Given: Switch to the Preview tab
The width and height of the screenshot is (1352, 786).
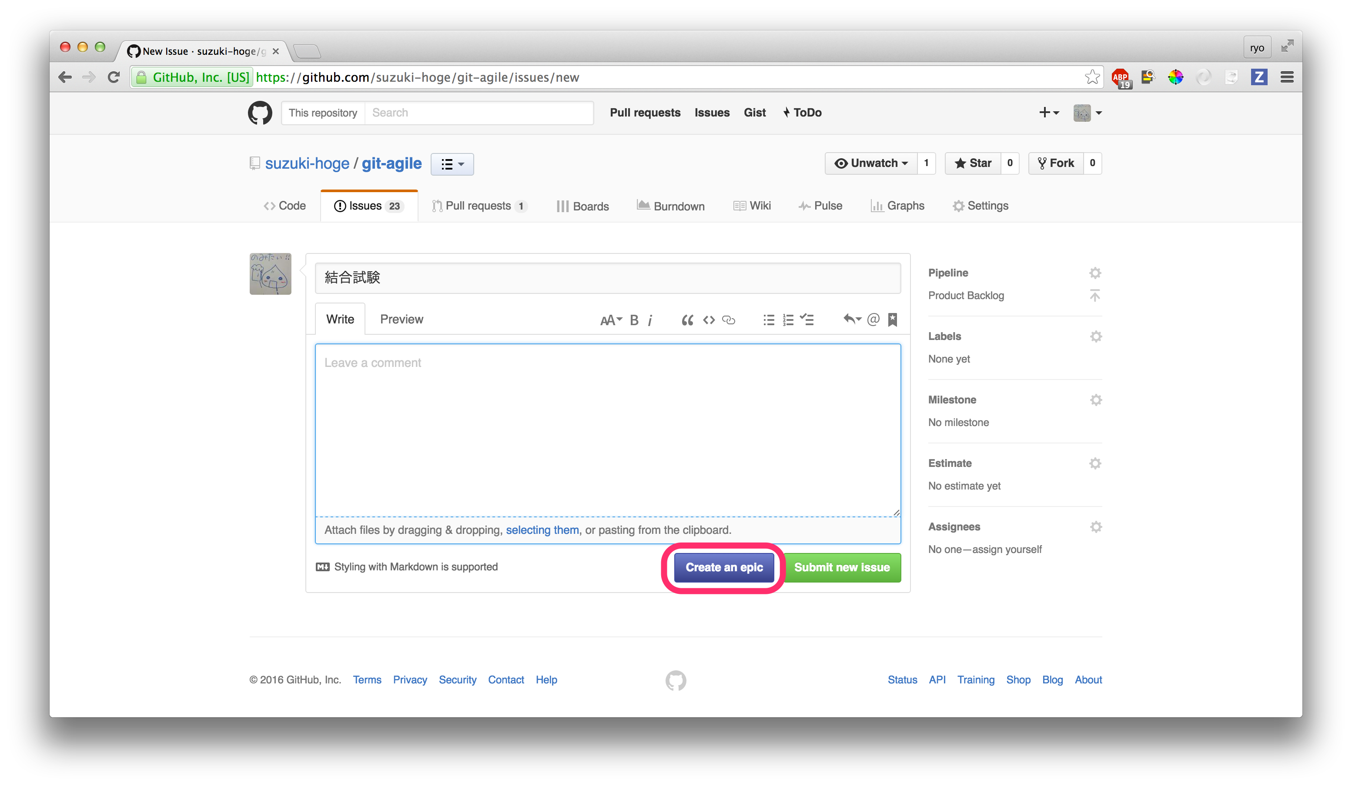Looking at the screenshot, I should point(402,319).
